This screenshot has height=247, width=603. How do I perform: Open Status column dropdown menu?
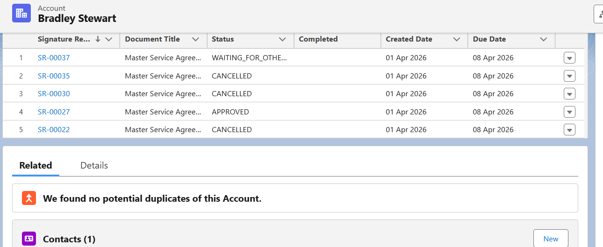[x=283, y=39]
